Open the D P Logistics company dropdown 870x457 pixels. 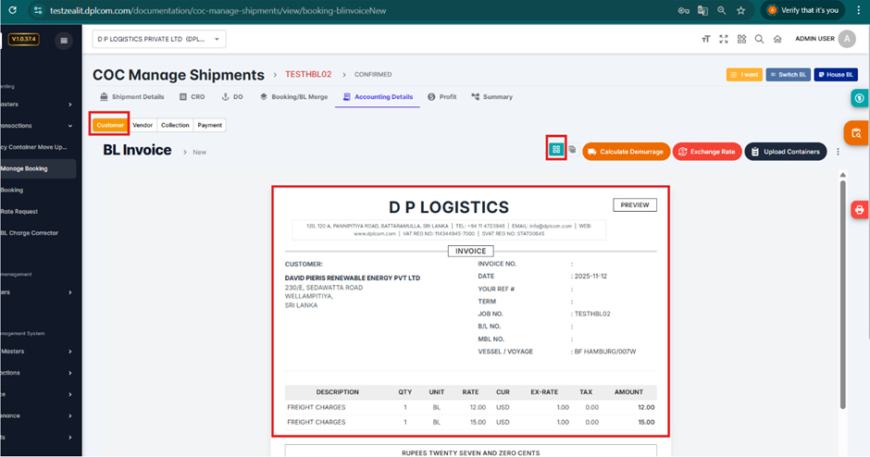[159, 40]
